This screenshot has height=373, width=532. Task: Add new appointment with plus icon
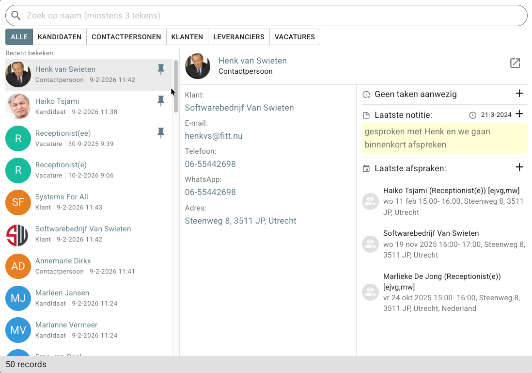click(519, 167)
